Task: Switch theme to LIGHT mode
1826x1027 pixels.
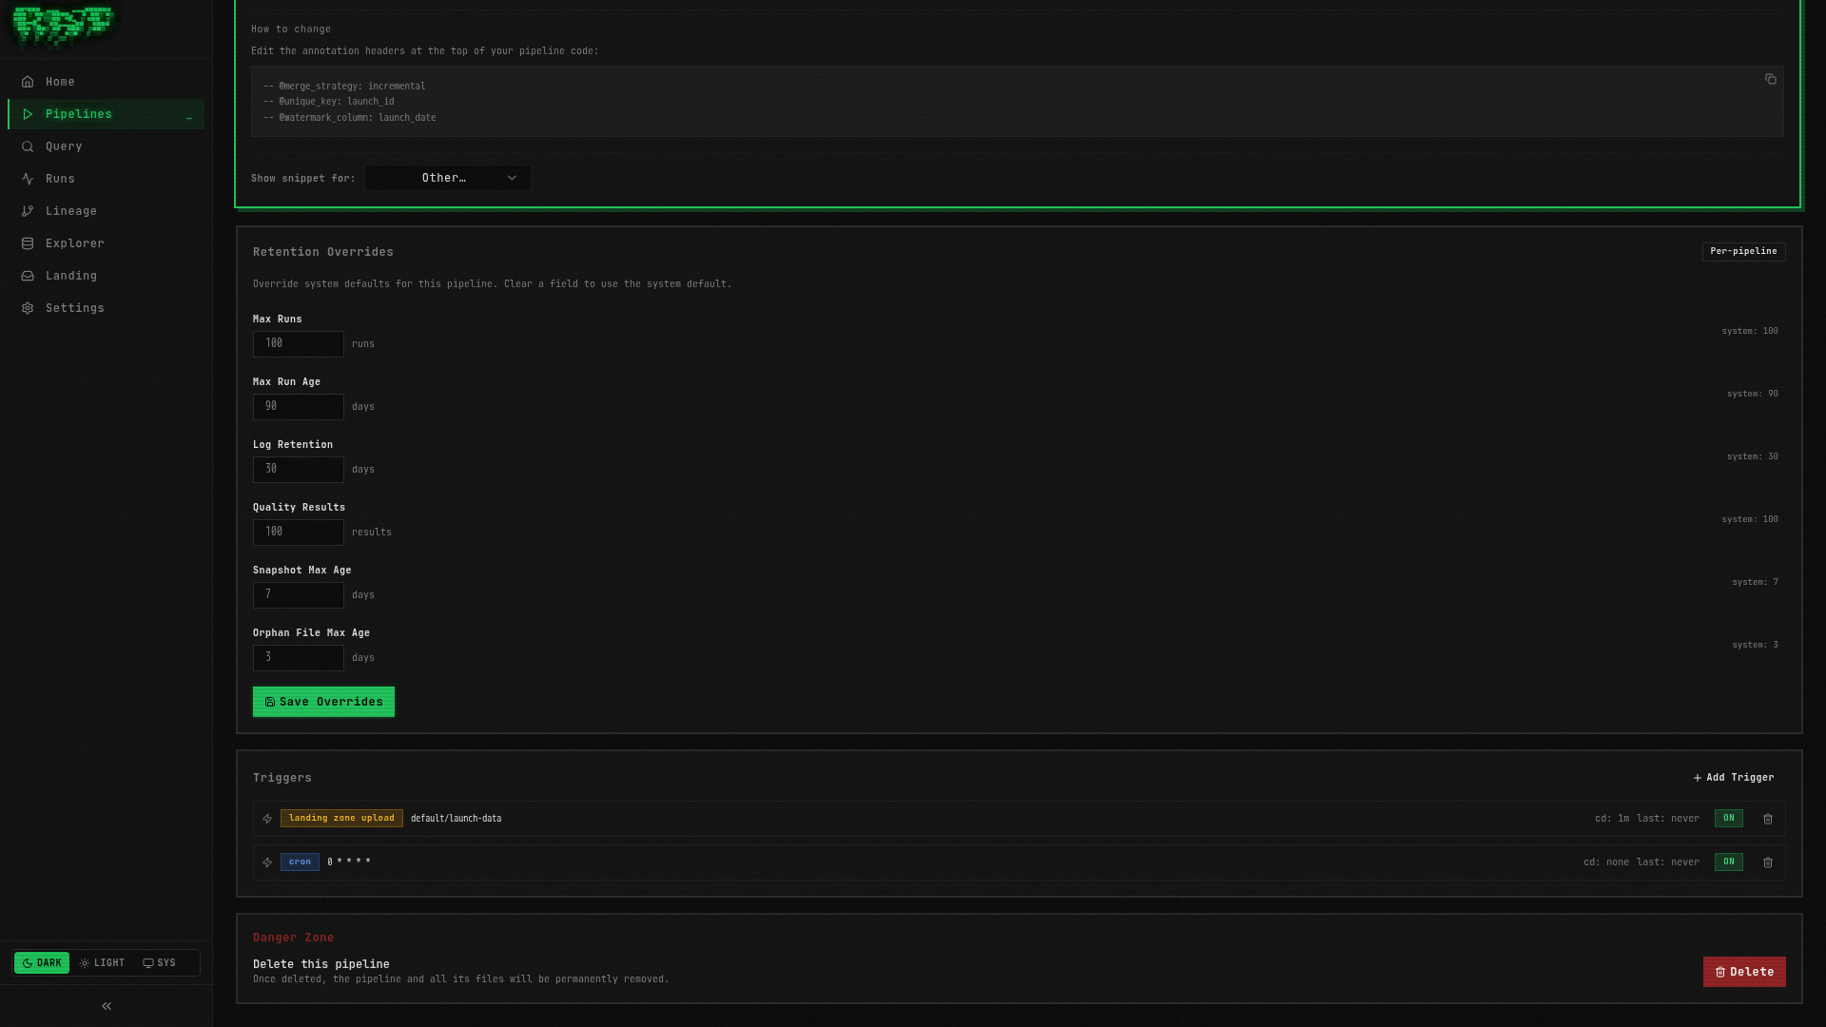Action: tap(102, 962)
